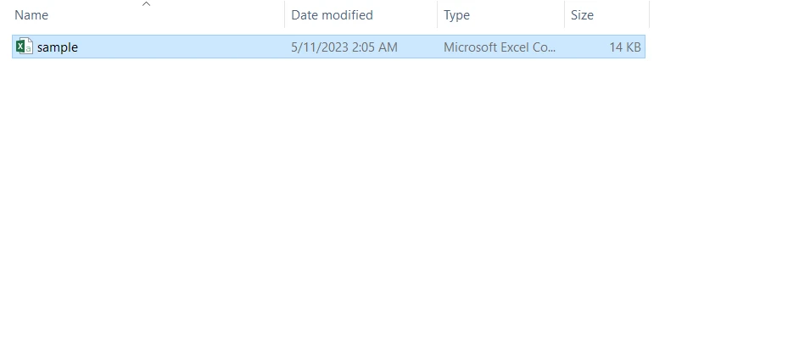Click the Excel icon of the sample file

pos(25,47)
